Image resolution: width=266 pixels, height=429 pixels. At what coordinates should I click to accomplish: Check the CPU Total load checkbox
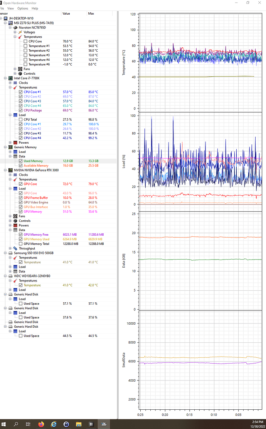pyautogui.click(x=20, y=119)
